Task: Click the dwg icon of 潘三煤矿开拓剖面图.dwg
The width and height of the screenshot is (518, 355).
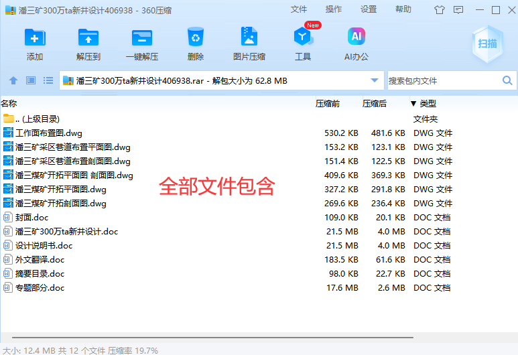Action: click(x=8, y=203)
